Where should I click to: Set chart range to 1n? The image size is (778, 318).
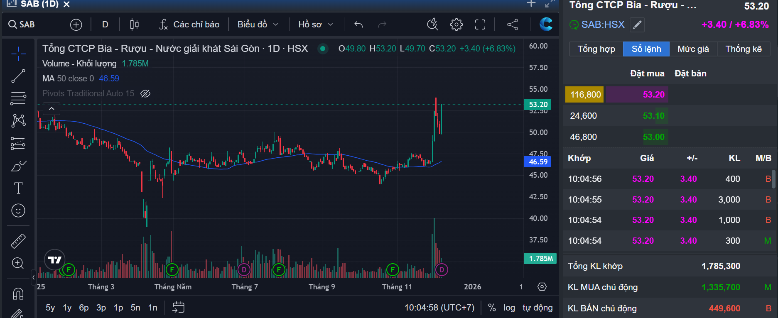point(153,308)
